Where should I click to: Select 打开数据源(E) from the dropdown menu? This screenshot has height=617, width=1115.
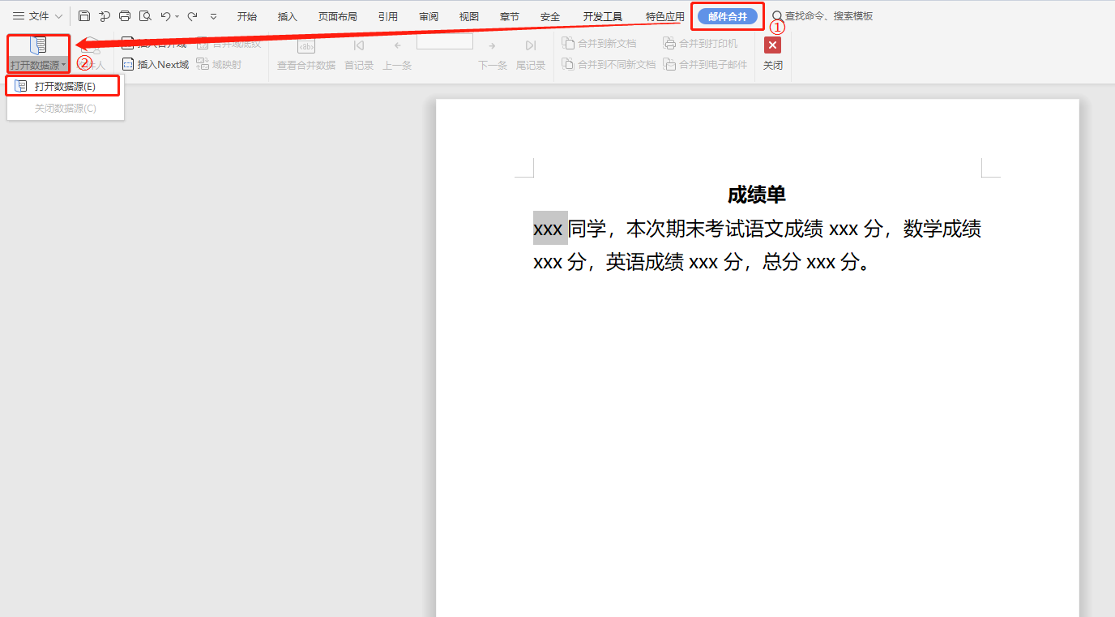point(64,86)
